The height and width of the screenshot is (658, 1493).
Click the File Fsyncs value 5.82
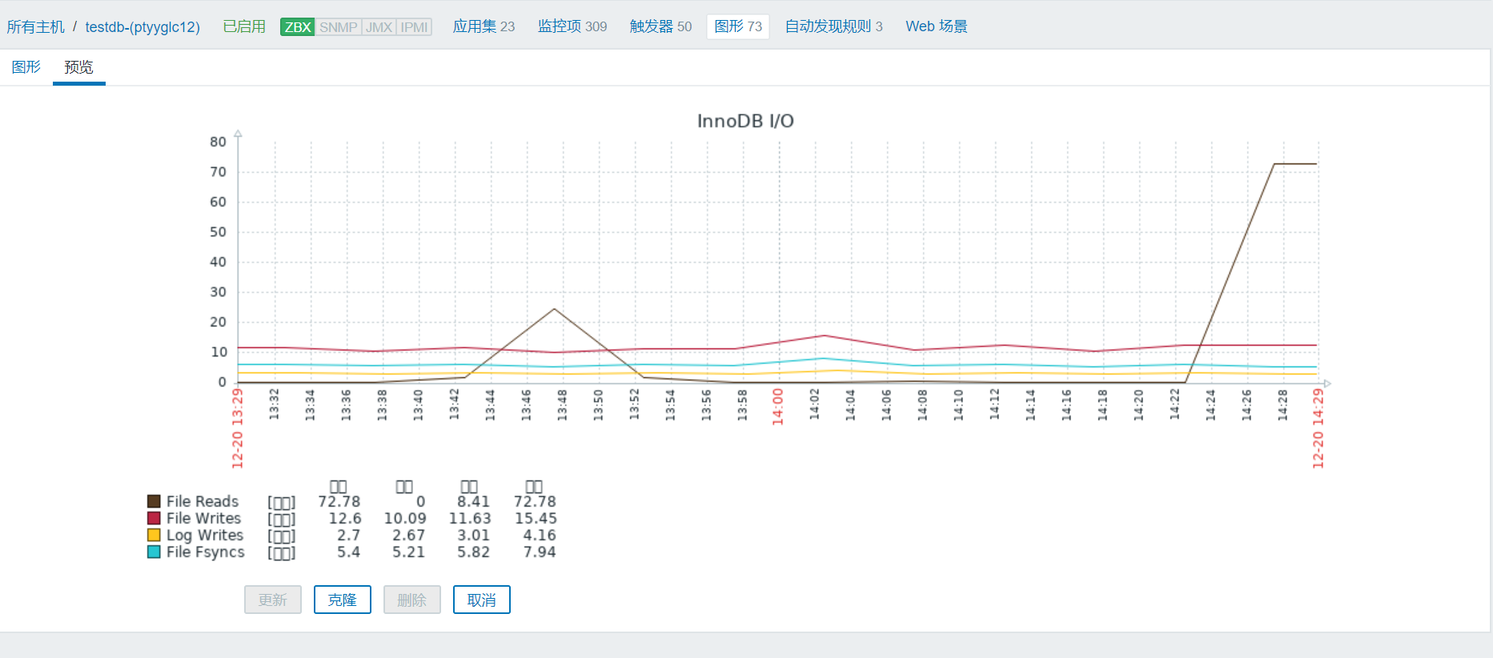[473, 552]
